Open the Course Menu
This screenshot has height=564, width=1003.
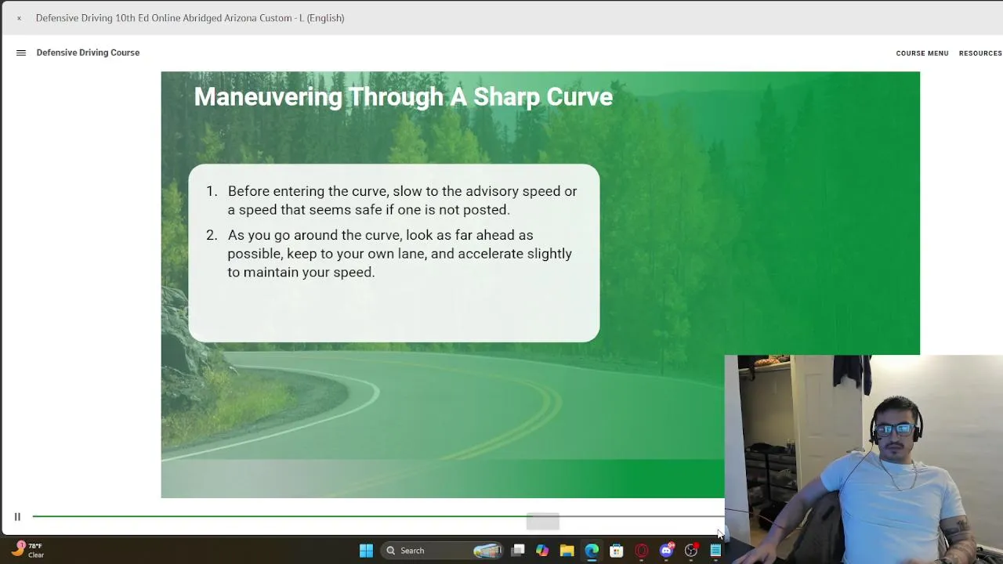pyautogui.click(x=922, y=53)
